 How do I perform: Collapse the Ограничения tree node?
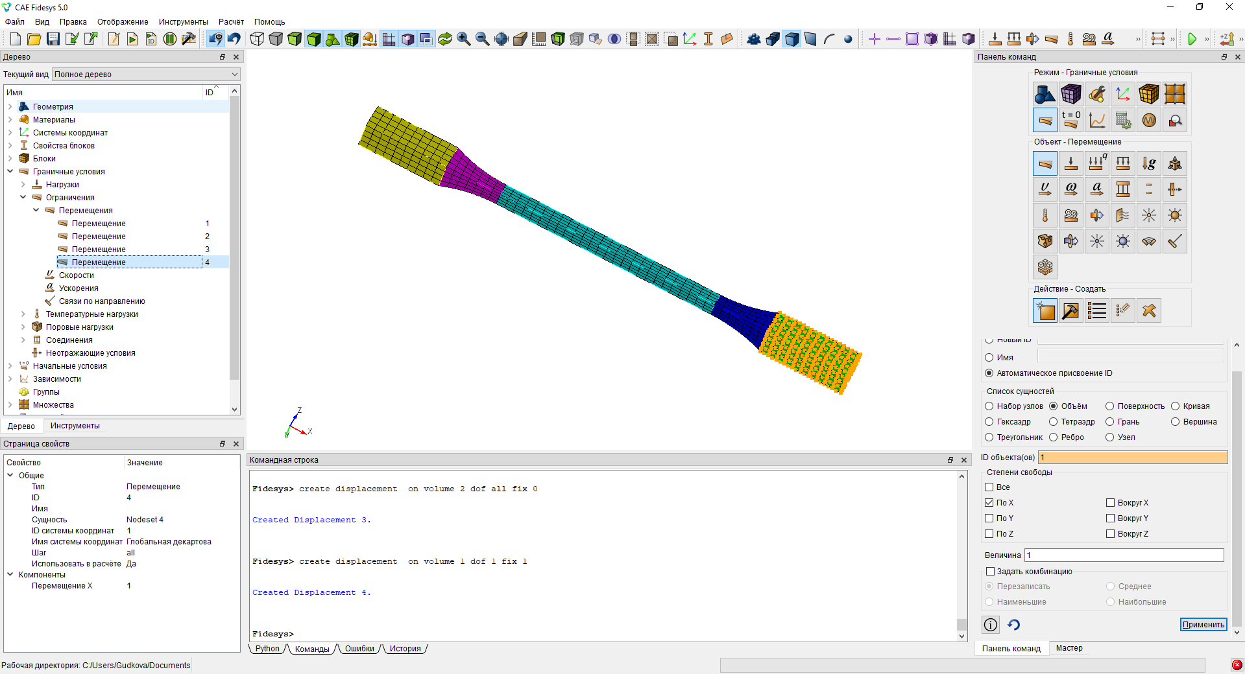(23, 198)
